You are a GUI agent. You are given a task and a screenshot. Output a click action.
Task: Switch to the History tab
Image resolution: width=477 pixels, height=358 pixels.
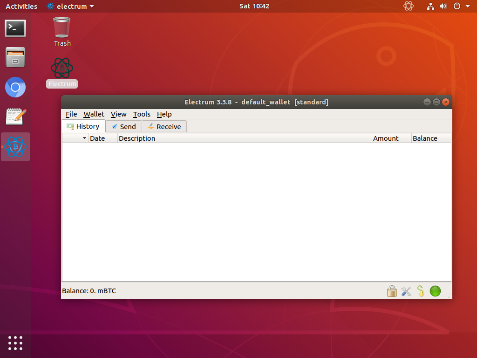(x=83, y=126)
